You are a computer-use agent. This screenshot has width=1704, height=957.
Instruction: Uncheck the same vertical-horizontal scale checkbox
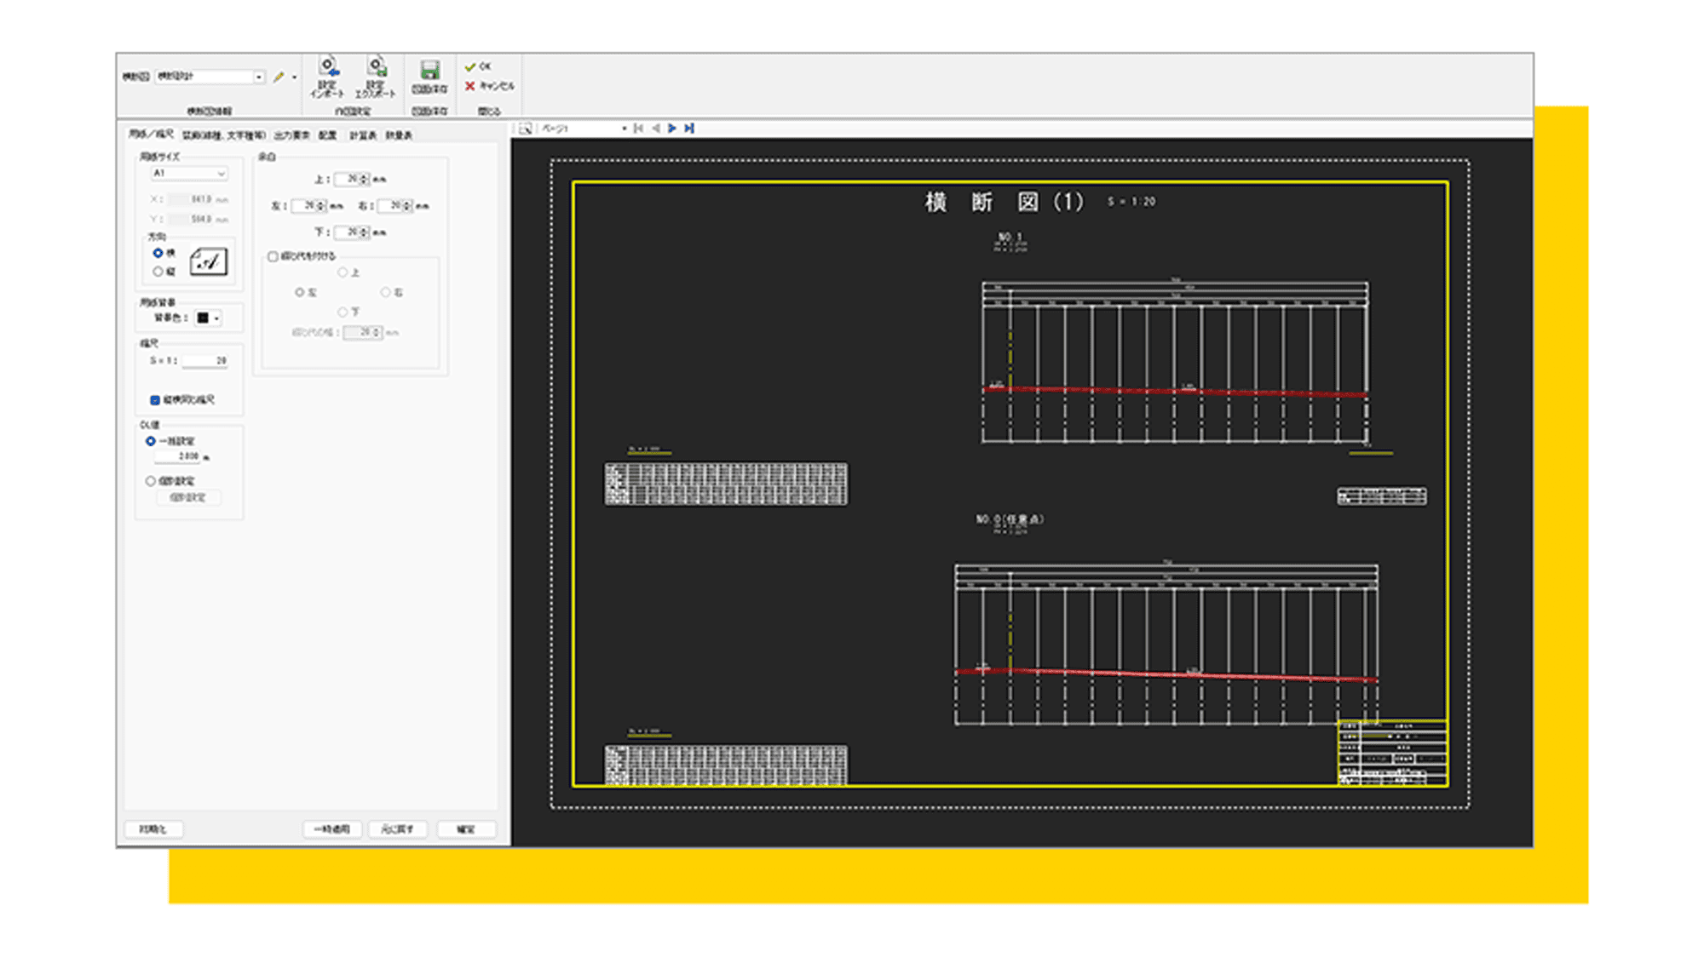pos(155,400)
